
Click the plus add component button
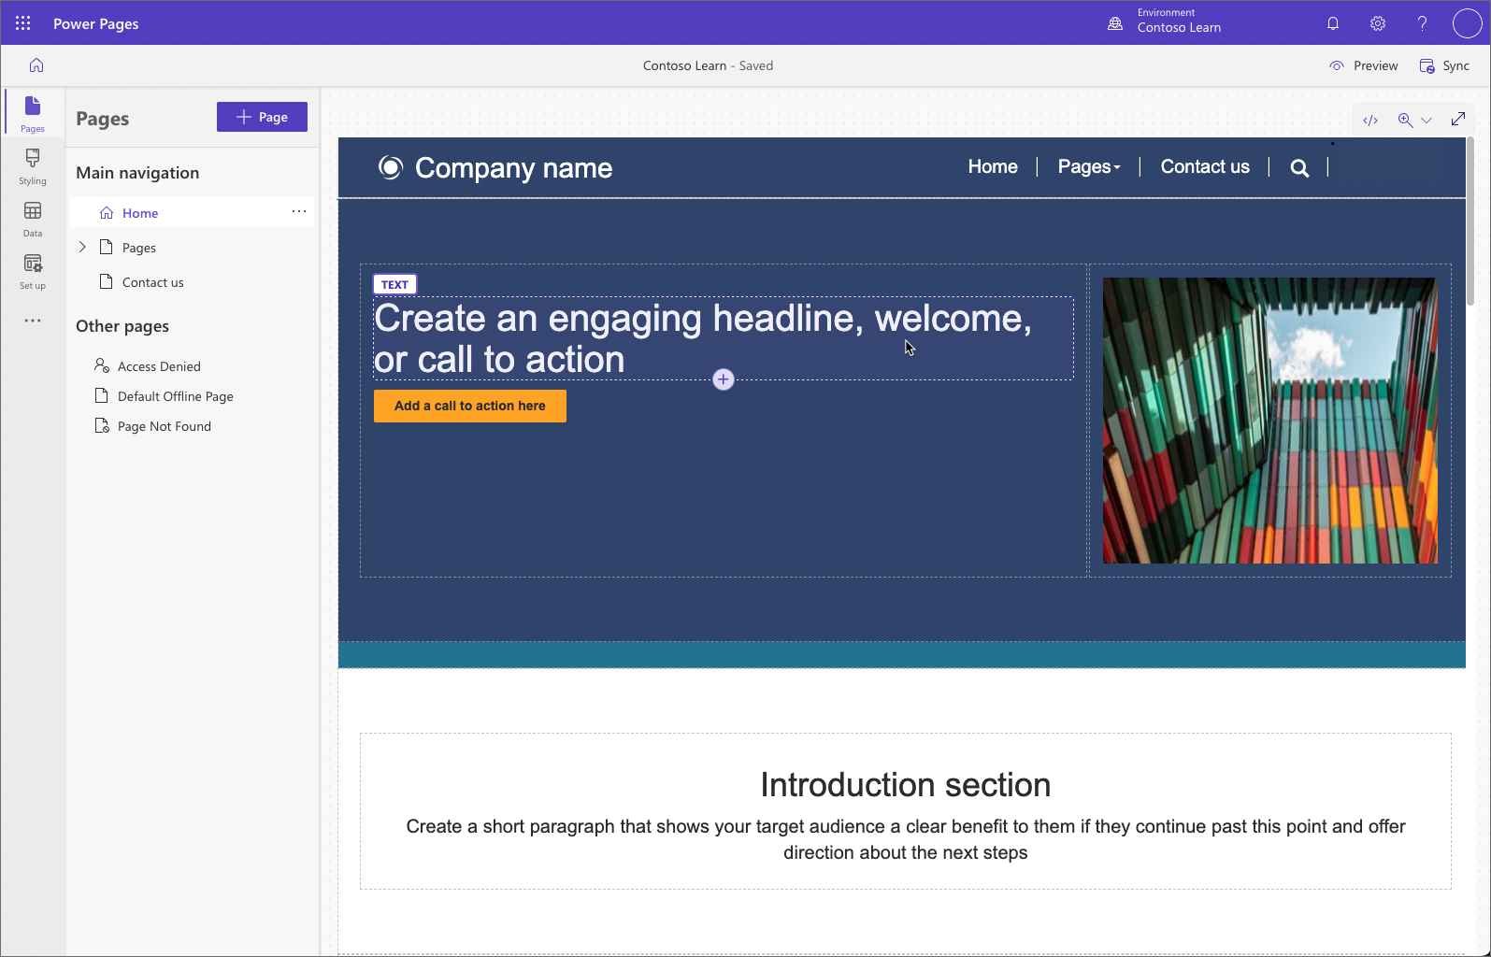(x=724, y=379)
